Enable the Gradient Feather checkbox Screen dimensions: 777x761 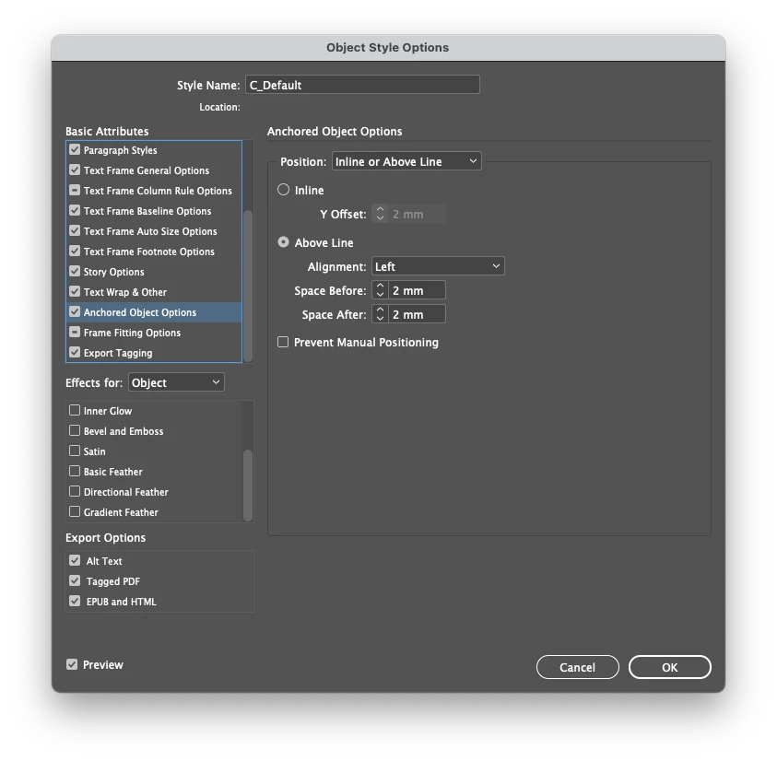(75, 512)
